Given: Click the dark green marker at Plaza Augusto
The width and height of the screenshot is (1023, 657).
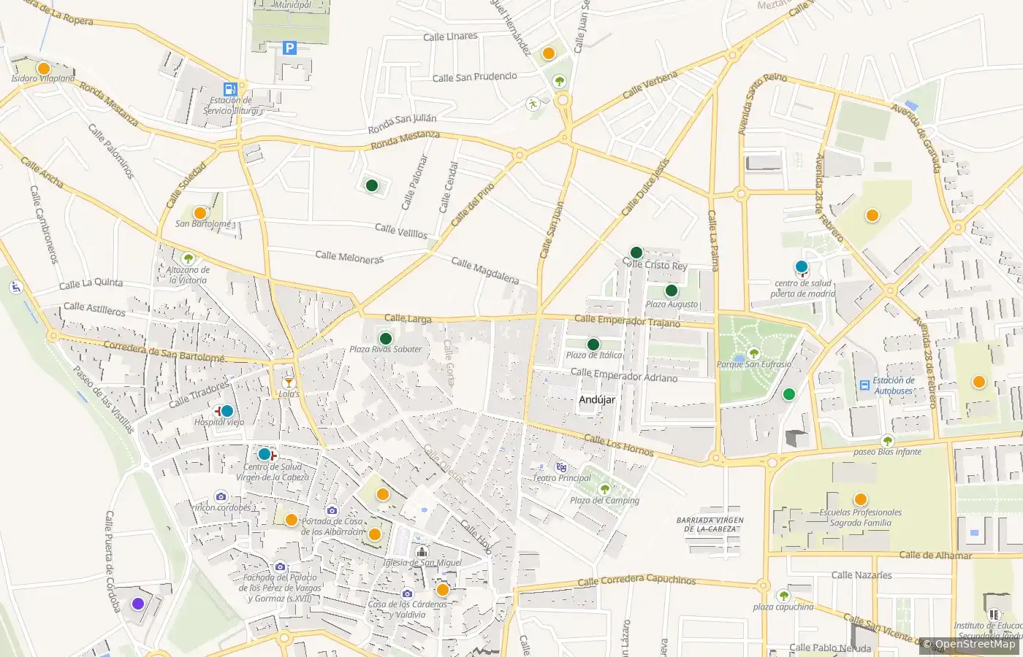Looking at the screenshot, I should point(672,291).
